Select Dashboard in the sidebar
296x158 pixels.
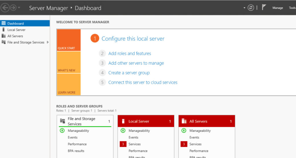pyautogui.click(x=25, y=23)
